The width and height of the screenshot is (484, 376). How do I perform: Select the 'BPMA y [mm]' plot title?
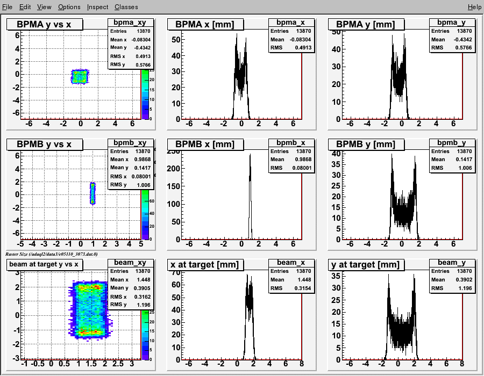(x=366, y=24)
